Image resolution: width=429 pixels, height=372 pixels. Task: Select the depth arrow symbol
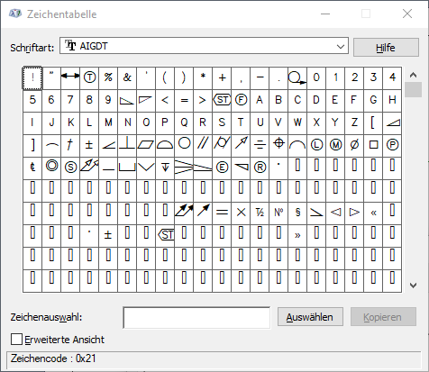click(x=165, y=168)
